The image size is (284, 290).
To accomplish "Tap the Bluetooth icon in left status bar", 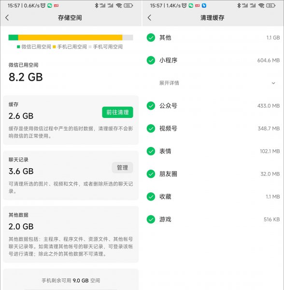I will pos(97,5).
